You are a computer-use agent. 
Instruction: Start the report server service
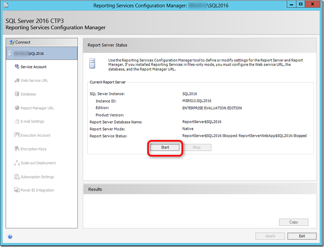coord(165,147)
